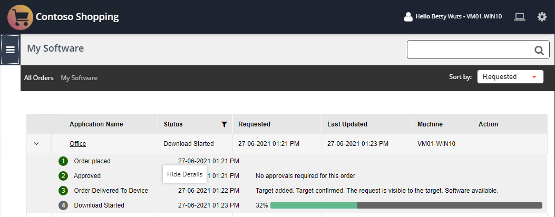Open the Office application link
Image resolution: width=555 pixels, height=217 pixels.
pyautogui.click(x=77, y=143)
